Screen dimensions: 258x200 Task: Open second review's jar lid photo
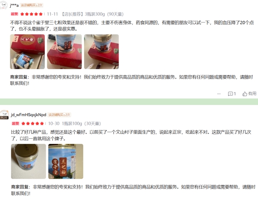click(x=28, y=161)
